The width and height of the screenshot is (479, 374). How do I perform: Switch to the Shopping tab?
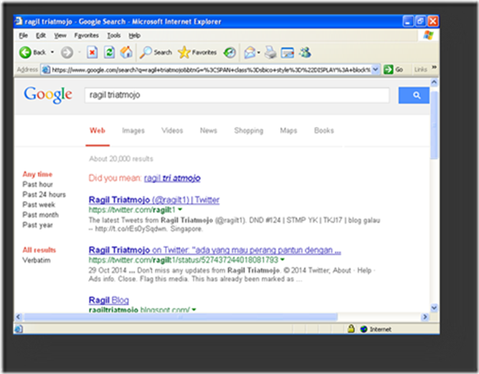coord(249,131)
